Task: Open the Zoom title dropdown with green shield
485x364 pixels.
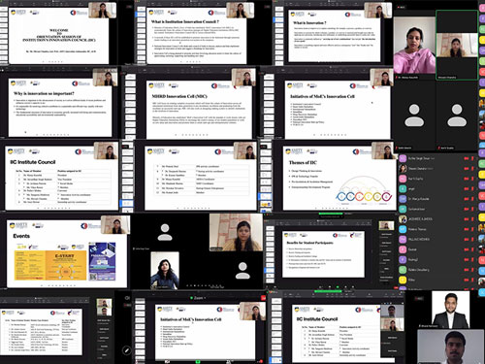Action: [x=198, y=298]
